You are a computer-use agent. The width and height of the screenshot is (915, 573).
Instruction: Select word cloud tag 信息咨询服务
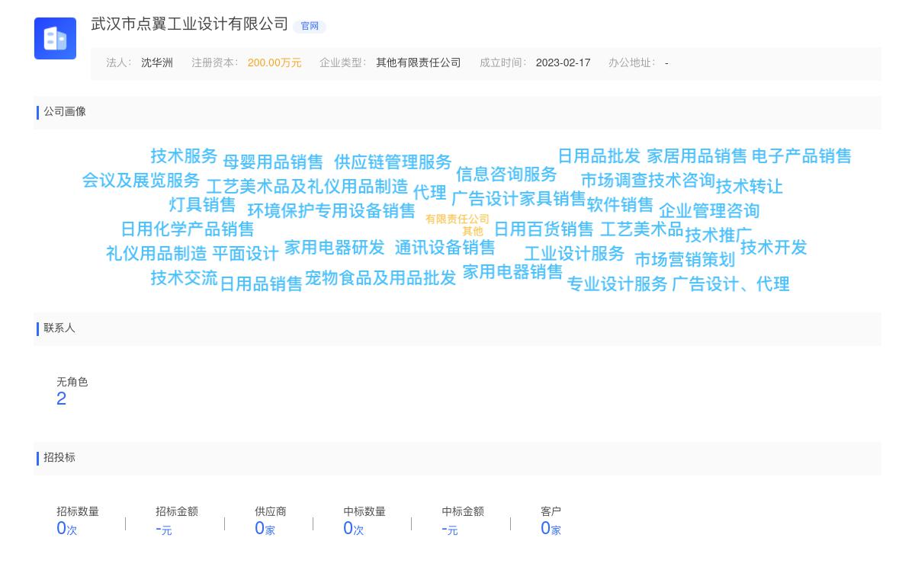coord(506,174)
